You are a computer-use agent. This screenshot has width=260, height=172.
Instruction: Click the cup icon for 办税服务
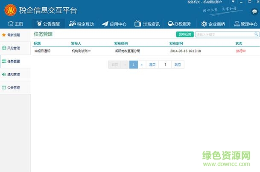pyautogui.click(x=171, y=24)
